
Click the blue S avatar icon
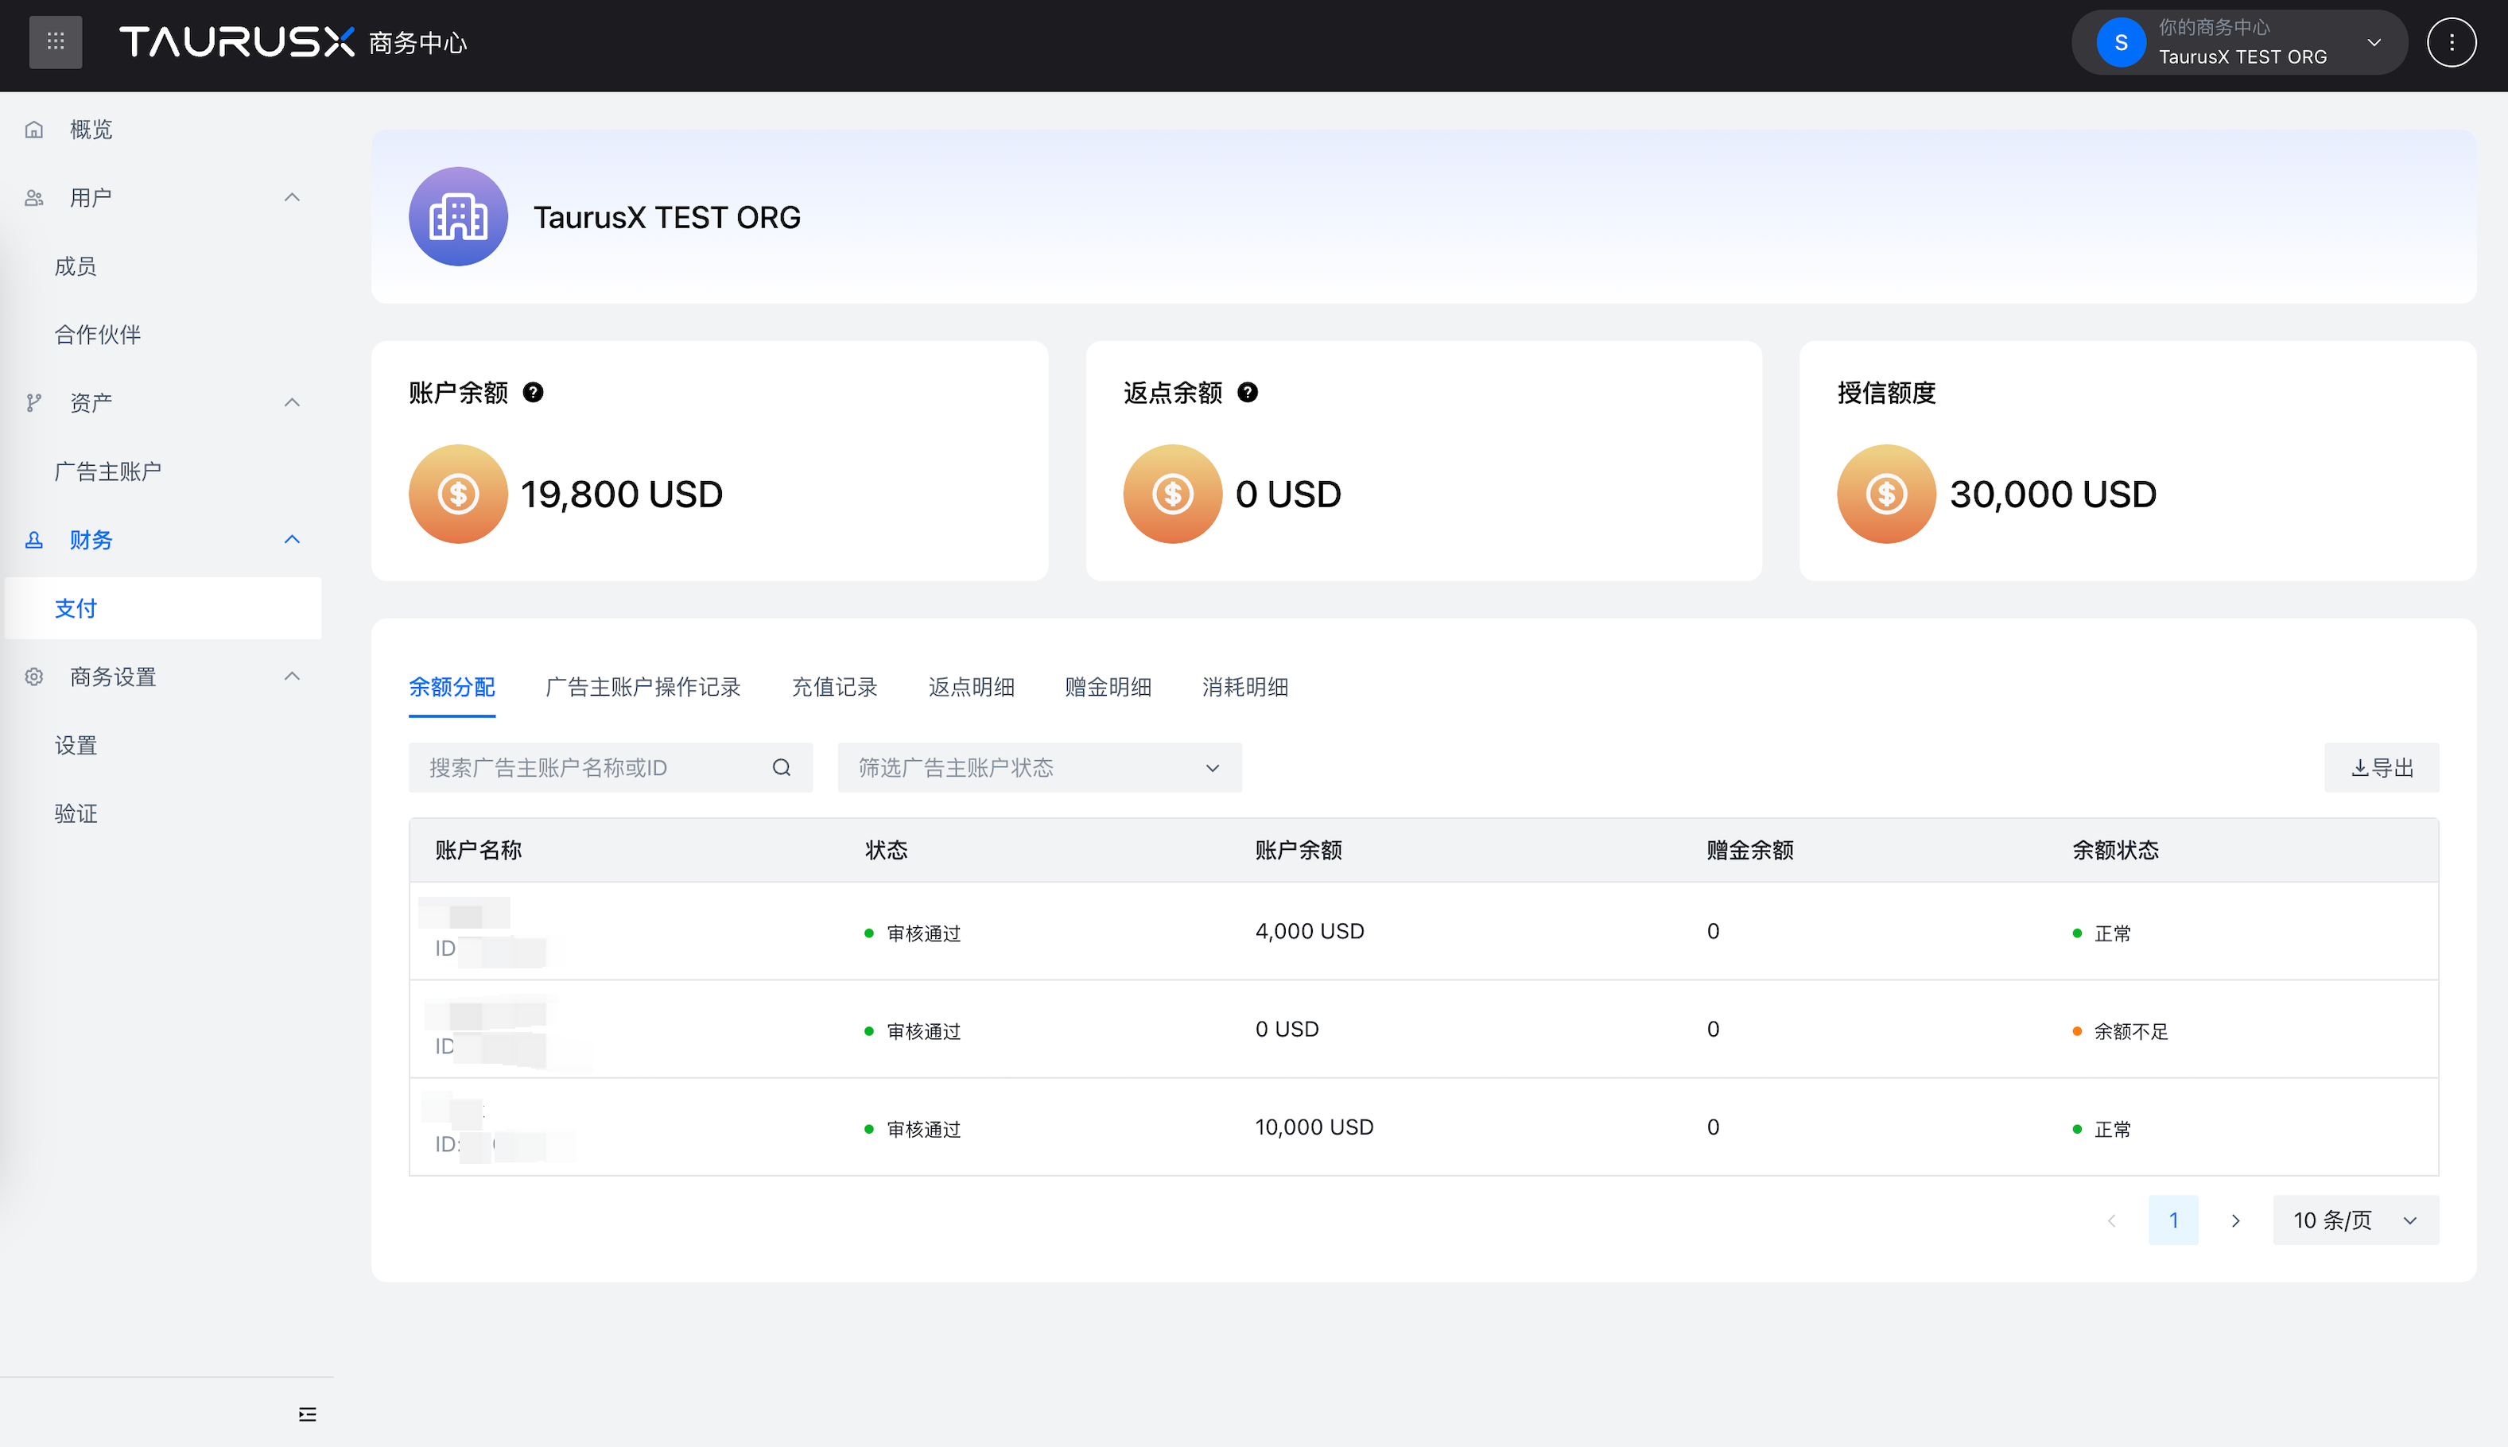[2121, 41]
